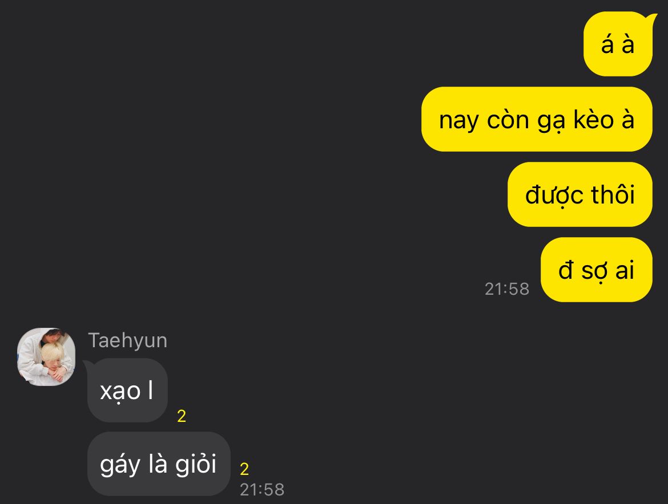Open Taehyun's profile picture
The width and height of the screenshot is (668, 504).
[x=46, y=356]
